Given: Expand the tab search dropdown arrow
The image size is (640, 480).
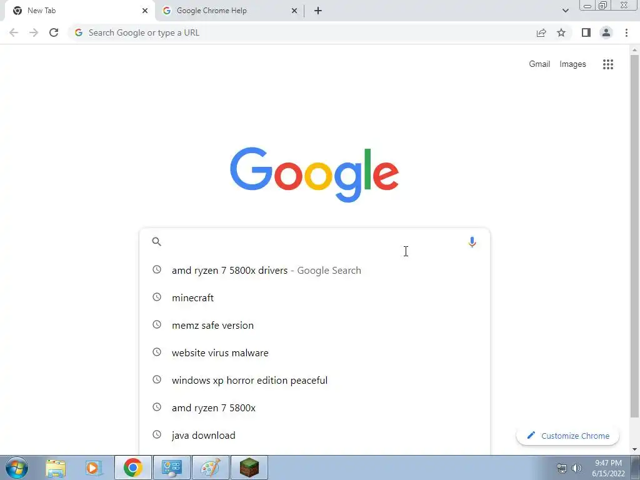Looking at the screenshot, I should (x=565, y=11).
